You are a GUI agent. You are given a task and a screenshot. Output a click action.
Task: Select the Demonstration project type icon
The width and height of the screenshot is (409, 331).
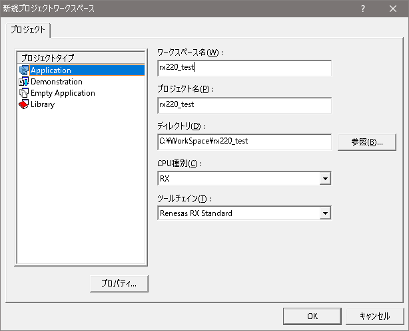tap(24, 82)
